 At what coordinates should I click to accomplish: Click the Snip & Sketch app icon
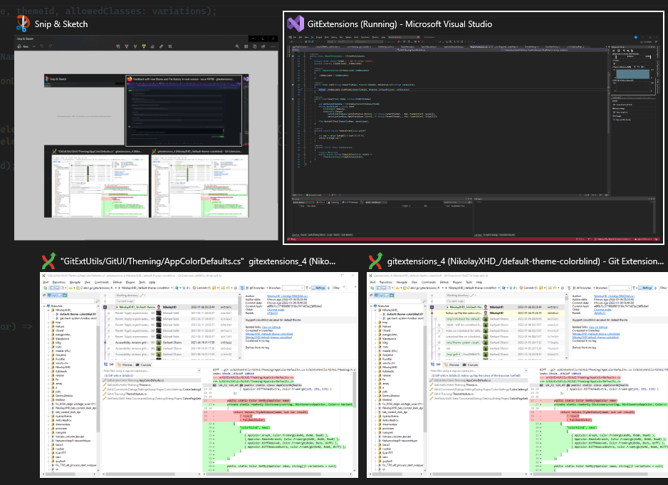23,24
